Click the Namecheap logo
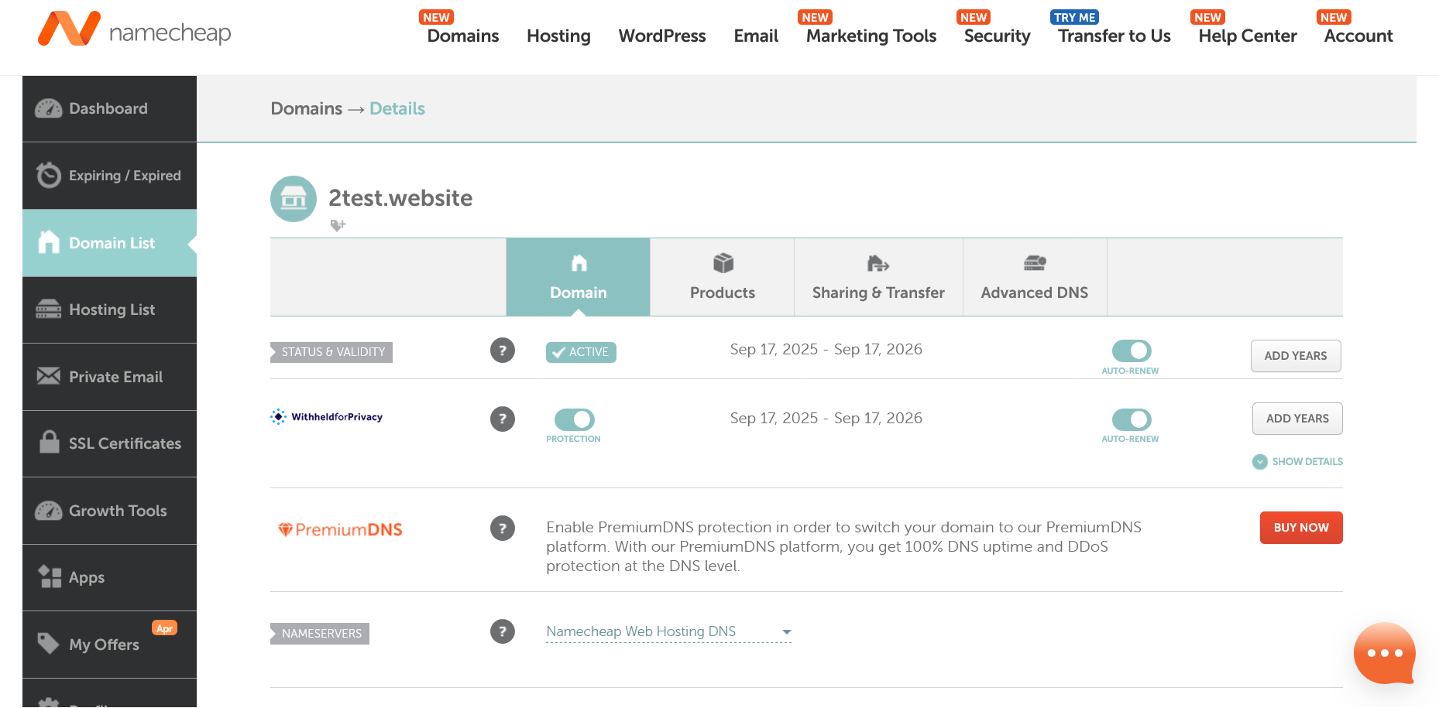1439x708 pixels. click(x=135, y=29)
